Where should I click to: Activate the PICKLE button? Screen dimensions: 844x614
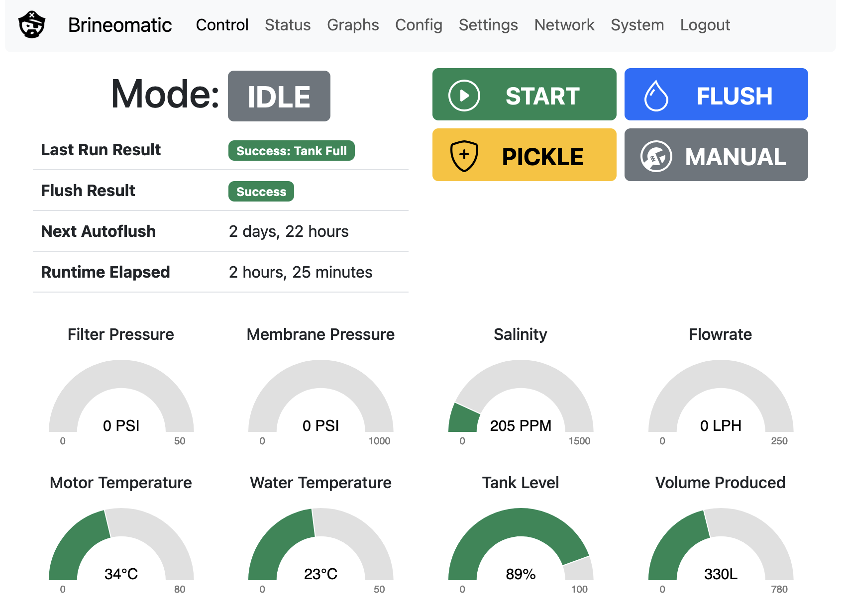coord(524,155)
